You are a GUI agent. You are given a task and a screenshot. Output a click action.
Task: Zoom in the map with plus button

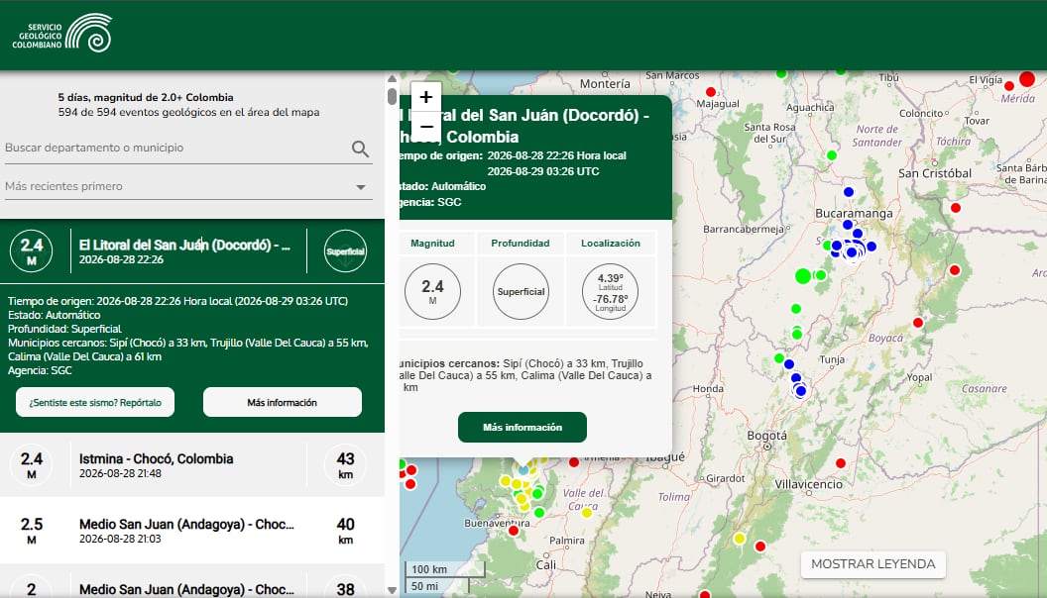pyautogui.click(x=426, y=97)
